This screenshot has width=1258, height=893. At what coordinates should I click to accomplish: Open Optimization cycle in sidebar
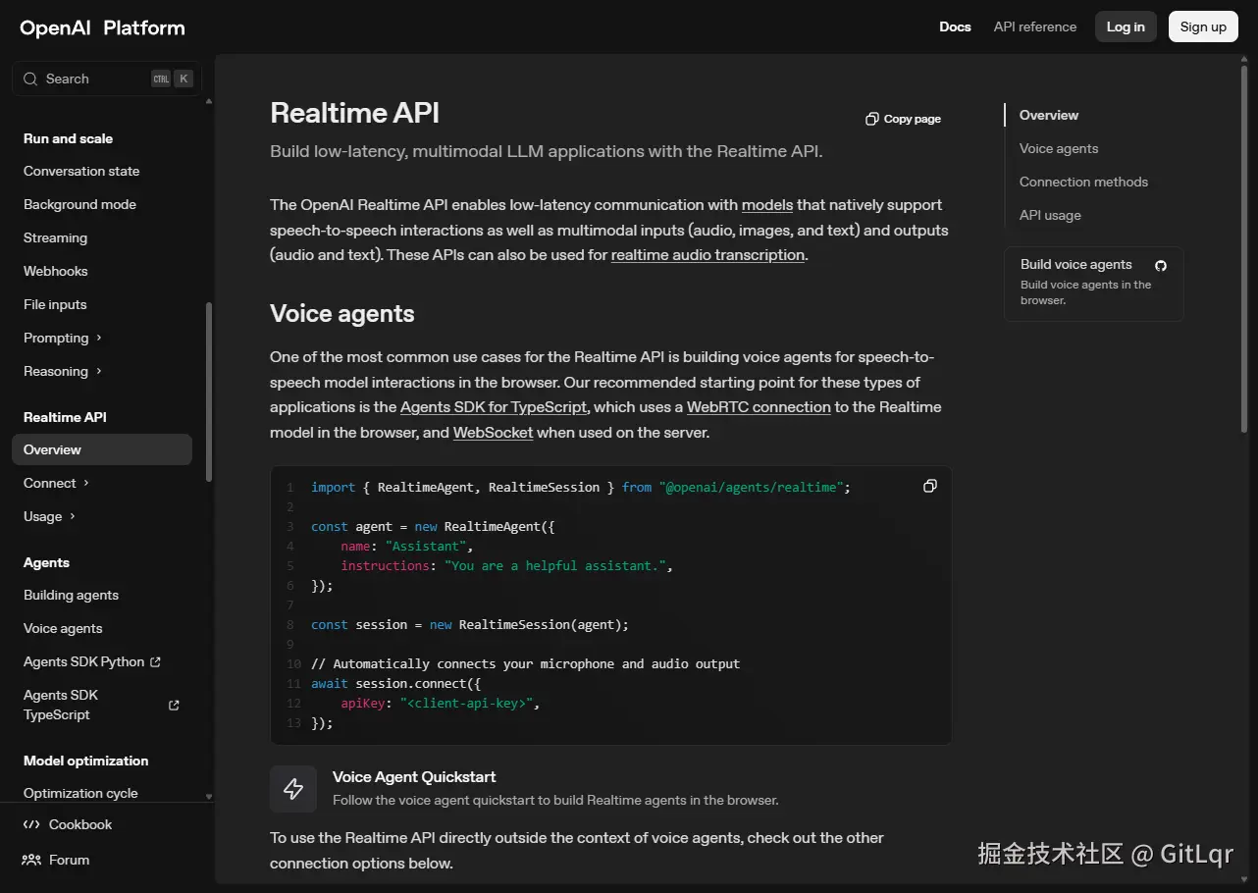[80, 793]
